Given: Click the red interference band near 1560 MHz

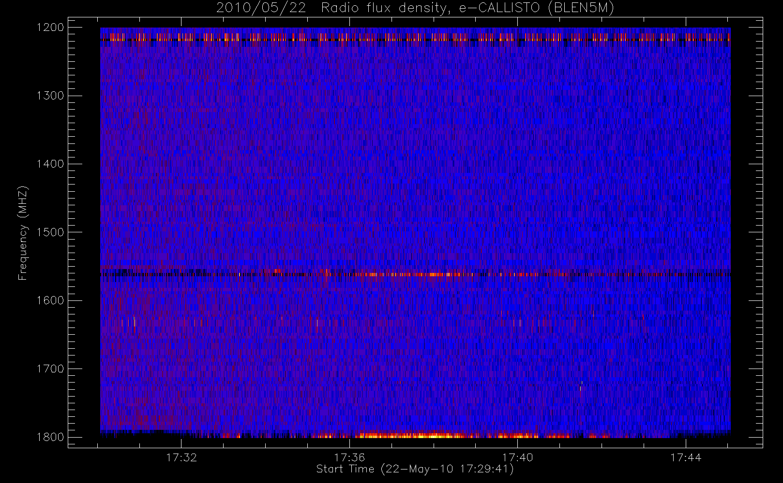Looking at the screenshot, I should pos(415,274).
